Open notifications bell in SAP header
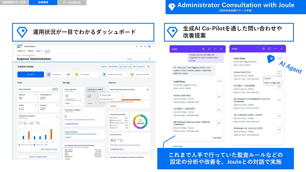Screen dimensions: 306x172 coord(145,46)
